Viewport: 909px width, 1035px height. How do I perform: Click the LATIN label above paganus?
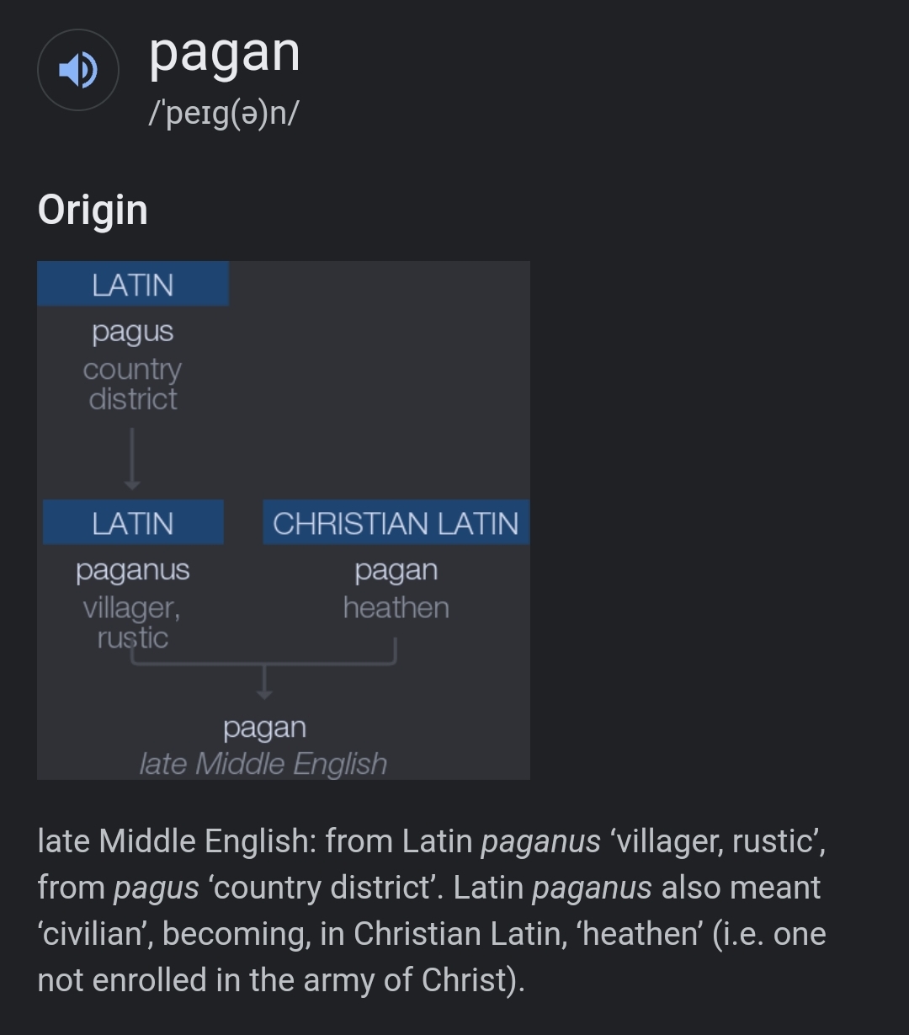coord(133,523)
